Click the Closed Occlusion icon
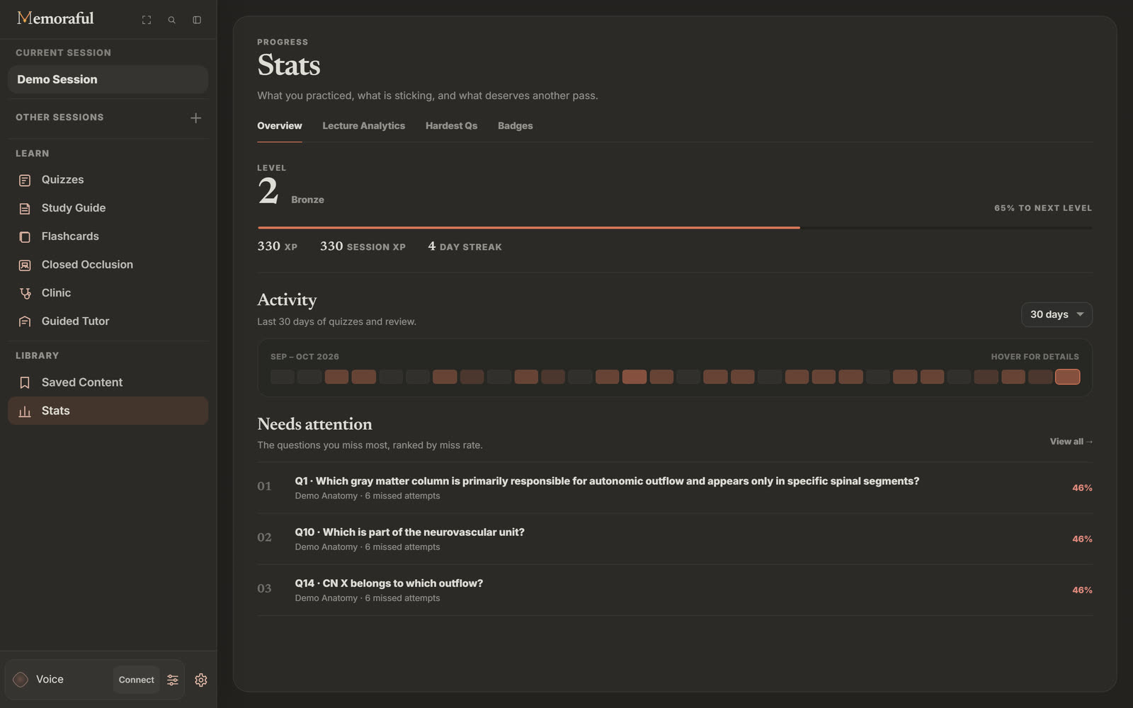 pyautogui.click(x=25, y=265)
